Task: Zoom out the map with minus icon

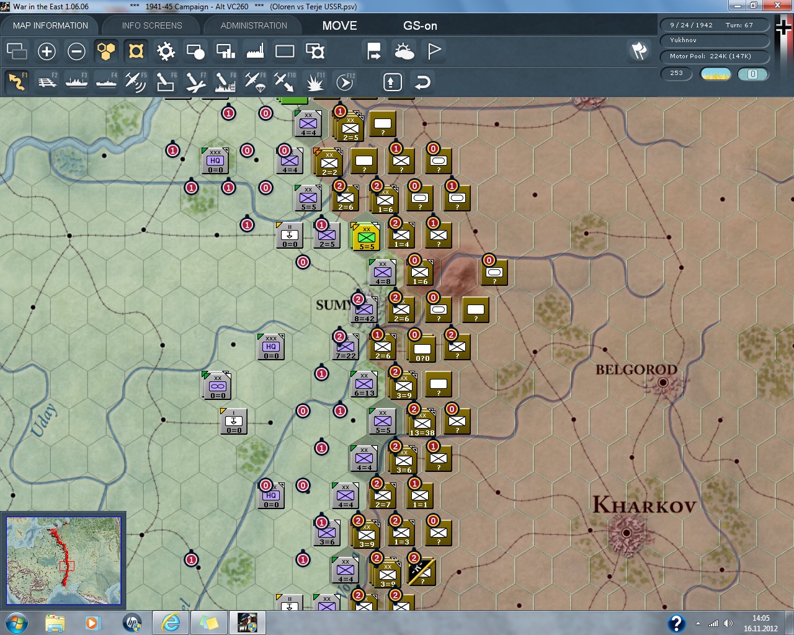Action: (76, 51)
